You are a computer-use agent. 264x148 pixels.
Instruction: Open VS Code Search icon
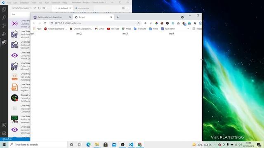[4, 17]
